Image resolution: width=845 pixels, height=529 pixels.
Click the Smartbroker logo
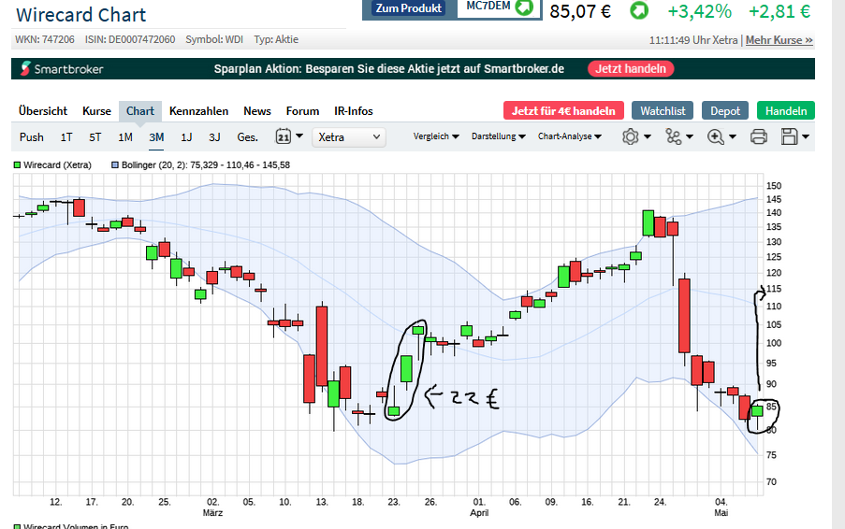point(62,69)
